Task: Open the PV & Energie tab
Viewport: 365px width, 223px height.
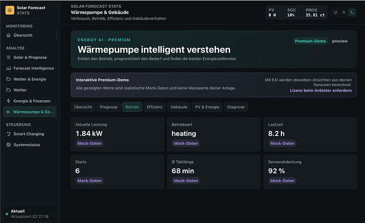Action: point(207,107)
